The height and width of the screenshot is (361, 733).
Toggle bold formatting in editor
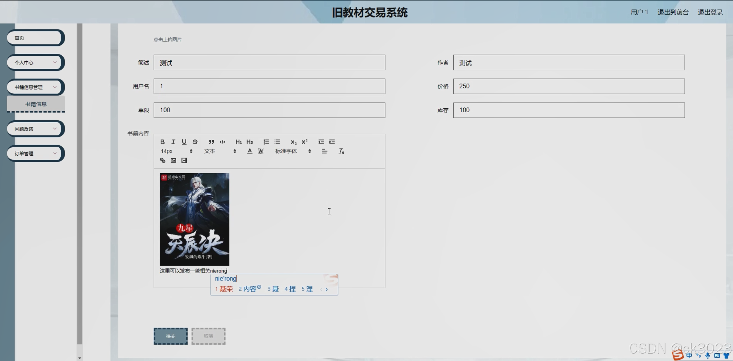163,142
